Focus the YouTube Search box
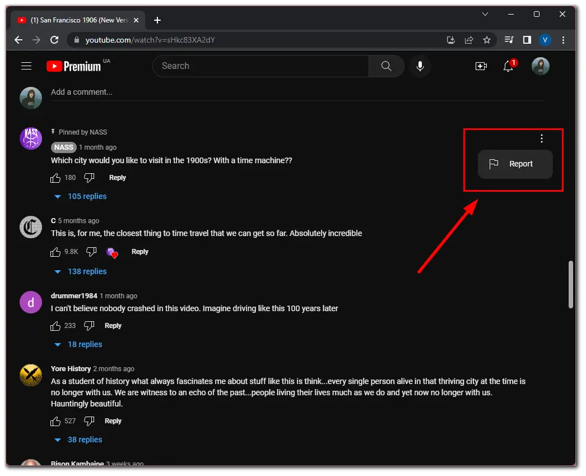The height and width of the screenshot is (476, 586). point(261,66)
